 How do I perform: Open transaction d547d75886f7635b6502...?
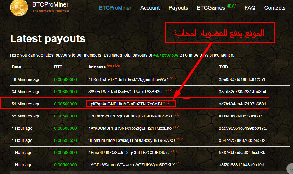tap(244, 140)
